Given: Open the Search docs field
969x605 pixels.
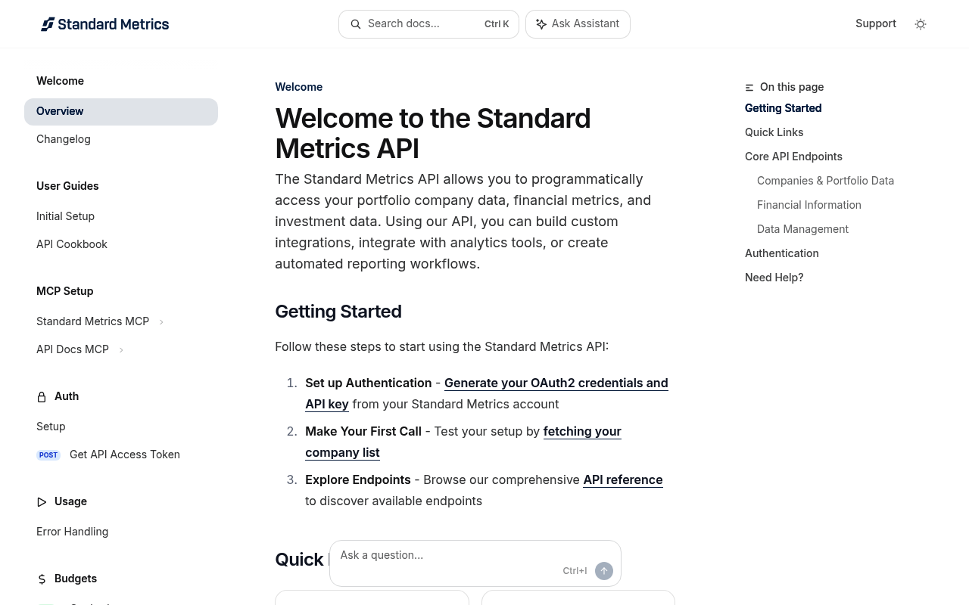Looking at the screenshot, I should click(428, 24).
